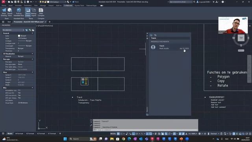This screenshot has width=252, height=142.
Task: Click the new trace icon in Traces palette
Action: click(151, 35)
